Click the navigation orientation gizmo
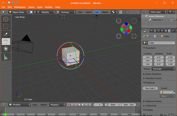 point(126,28)
